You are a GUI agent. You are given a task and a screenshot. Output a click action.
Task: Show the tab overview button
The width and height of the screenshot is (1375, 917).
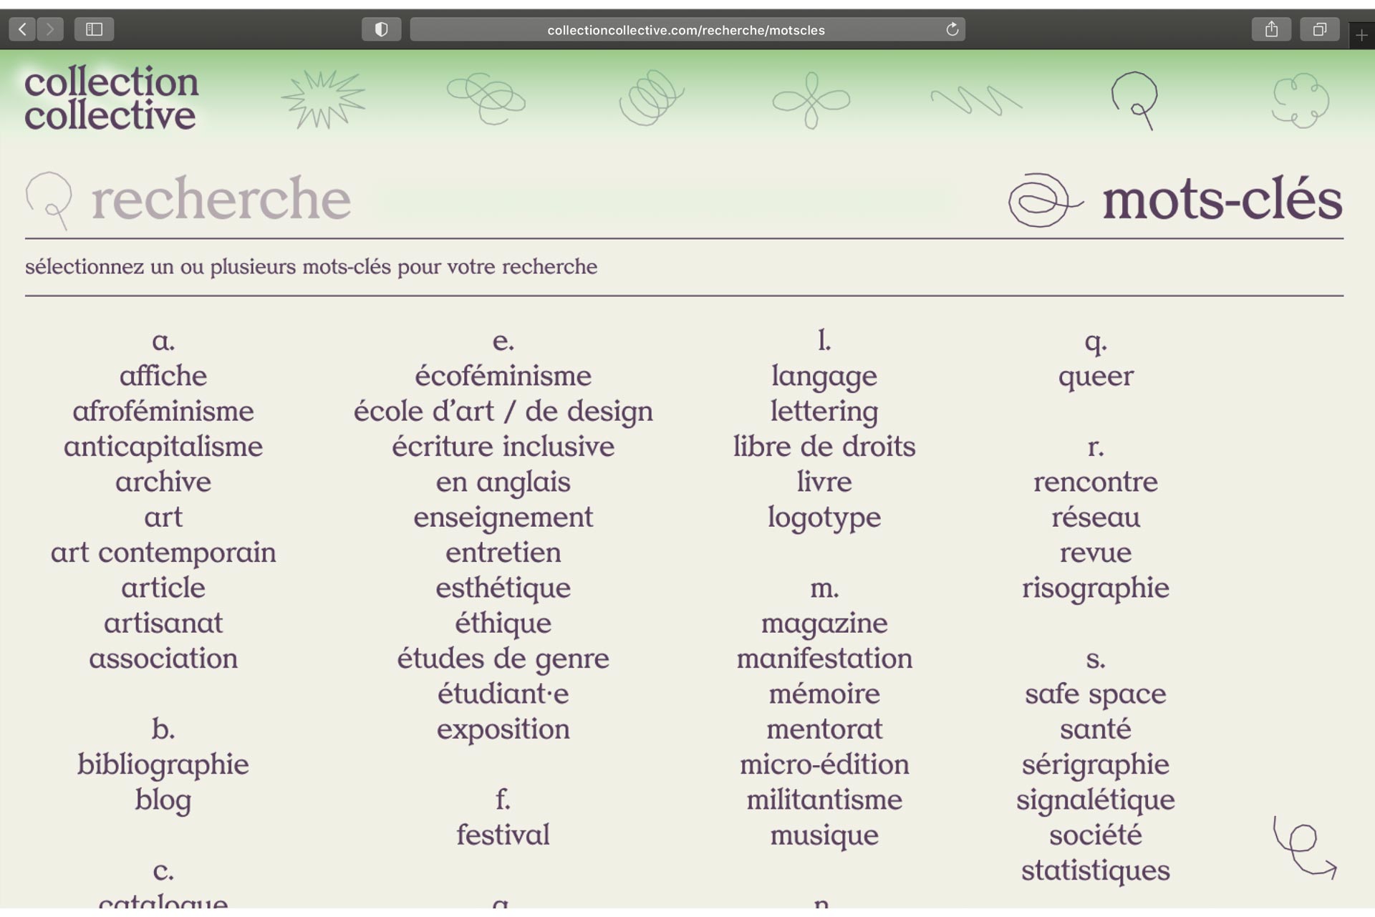pos(1320,29)
